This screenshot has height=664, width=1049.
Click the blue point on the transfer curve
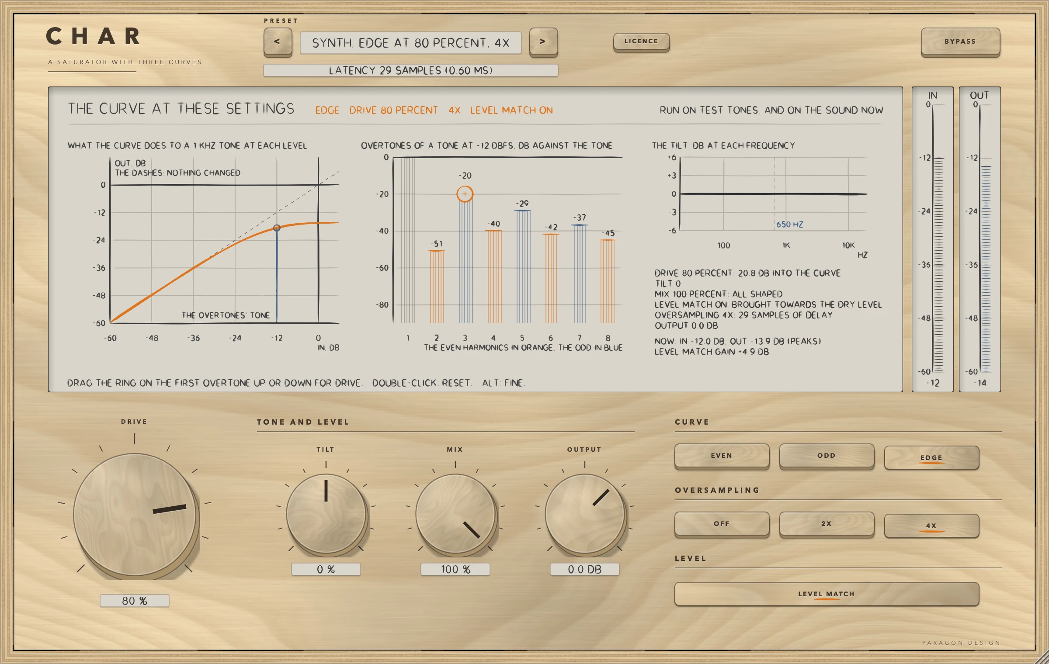click(x=277, y=228)
